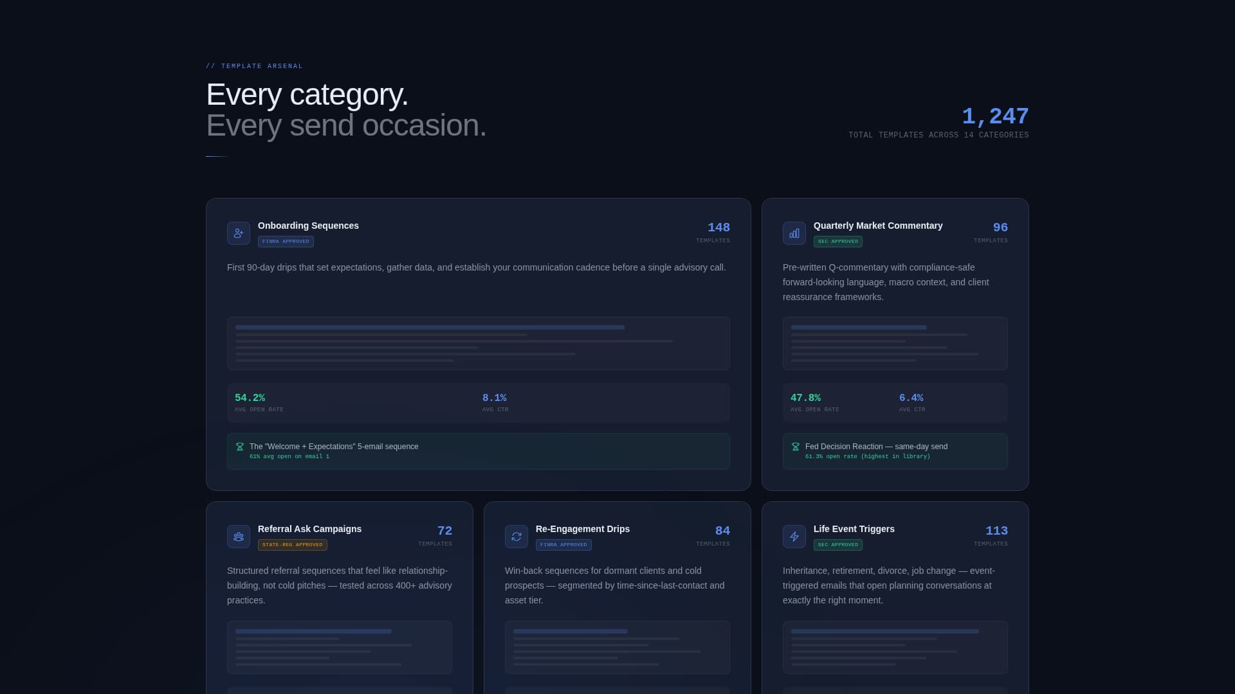Click "61% avg open on email 1" note
The image size is (1235, 694).
(289, 457)
